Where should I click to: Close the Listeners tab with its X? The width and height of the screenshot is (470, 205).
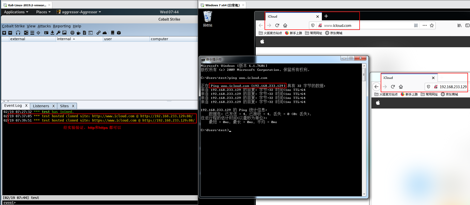click(x=53, y=106)
